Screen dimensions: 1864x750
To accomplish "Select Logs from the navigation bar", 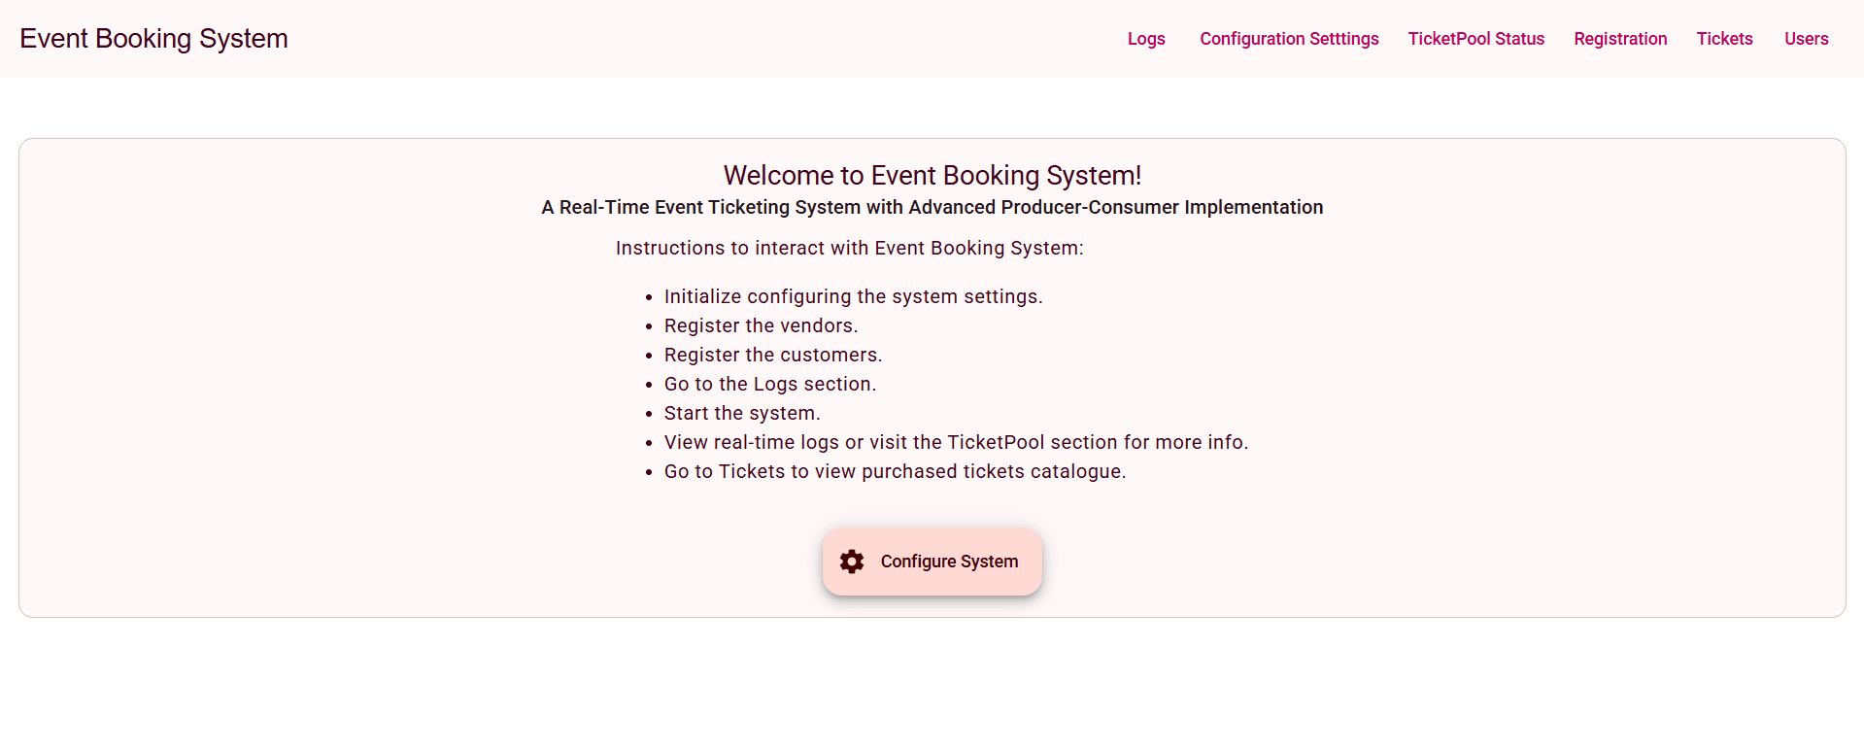I will coord(1146,38).
